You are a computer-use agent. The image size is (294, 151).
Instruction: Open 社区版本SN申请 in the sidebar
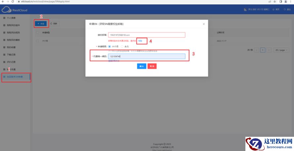pyautogui.click(x=15, y=77)
